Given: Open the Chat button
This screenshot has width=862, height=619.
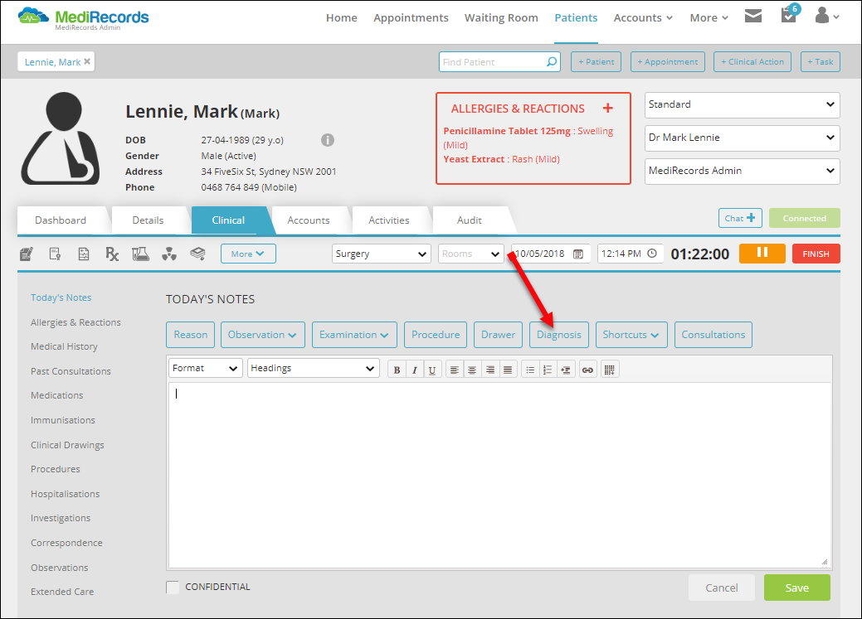Looking at the screenshot, I should coord(740,218).
